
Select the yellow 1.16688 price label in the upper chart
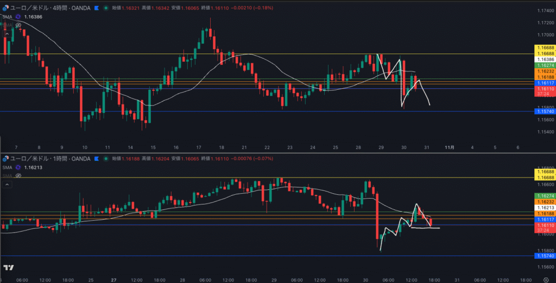pyautogui.click(x=545, y=49)
